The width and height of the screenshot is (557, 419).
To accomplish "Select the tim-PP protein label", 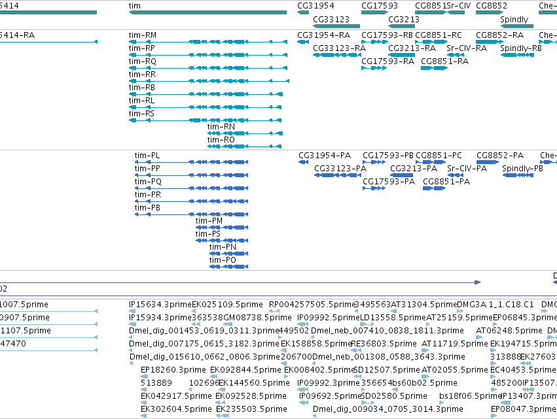I will click(x=147, y=169).
